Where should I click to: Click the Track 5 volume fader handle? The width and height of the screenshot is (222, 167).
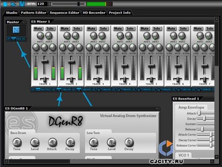(x=151, y=66)
